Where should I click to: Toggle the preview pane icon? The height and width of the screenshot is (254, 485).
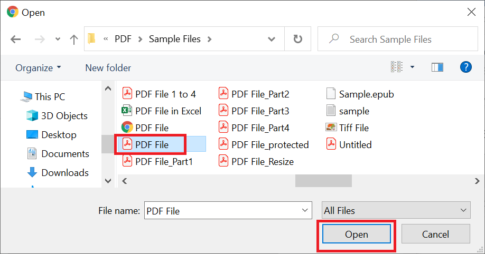[x=437, y=67]
